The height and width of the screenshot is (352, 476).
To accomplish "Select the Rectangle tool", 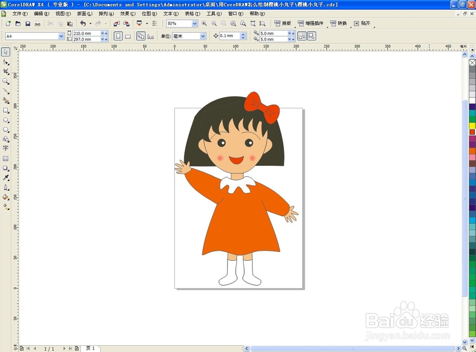I will coord(5,110).
